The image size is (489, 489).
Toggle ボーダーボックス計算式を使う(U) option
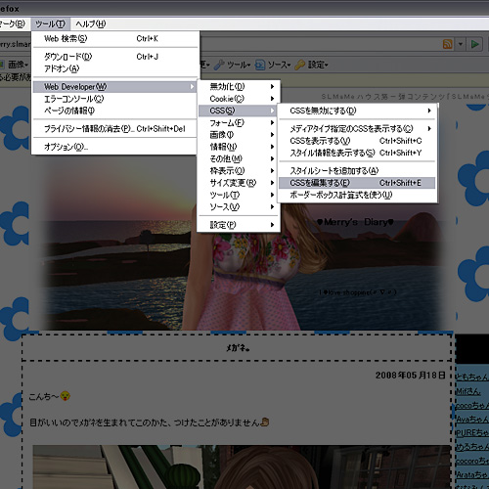[357, 195]
